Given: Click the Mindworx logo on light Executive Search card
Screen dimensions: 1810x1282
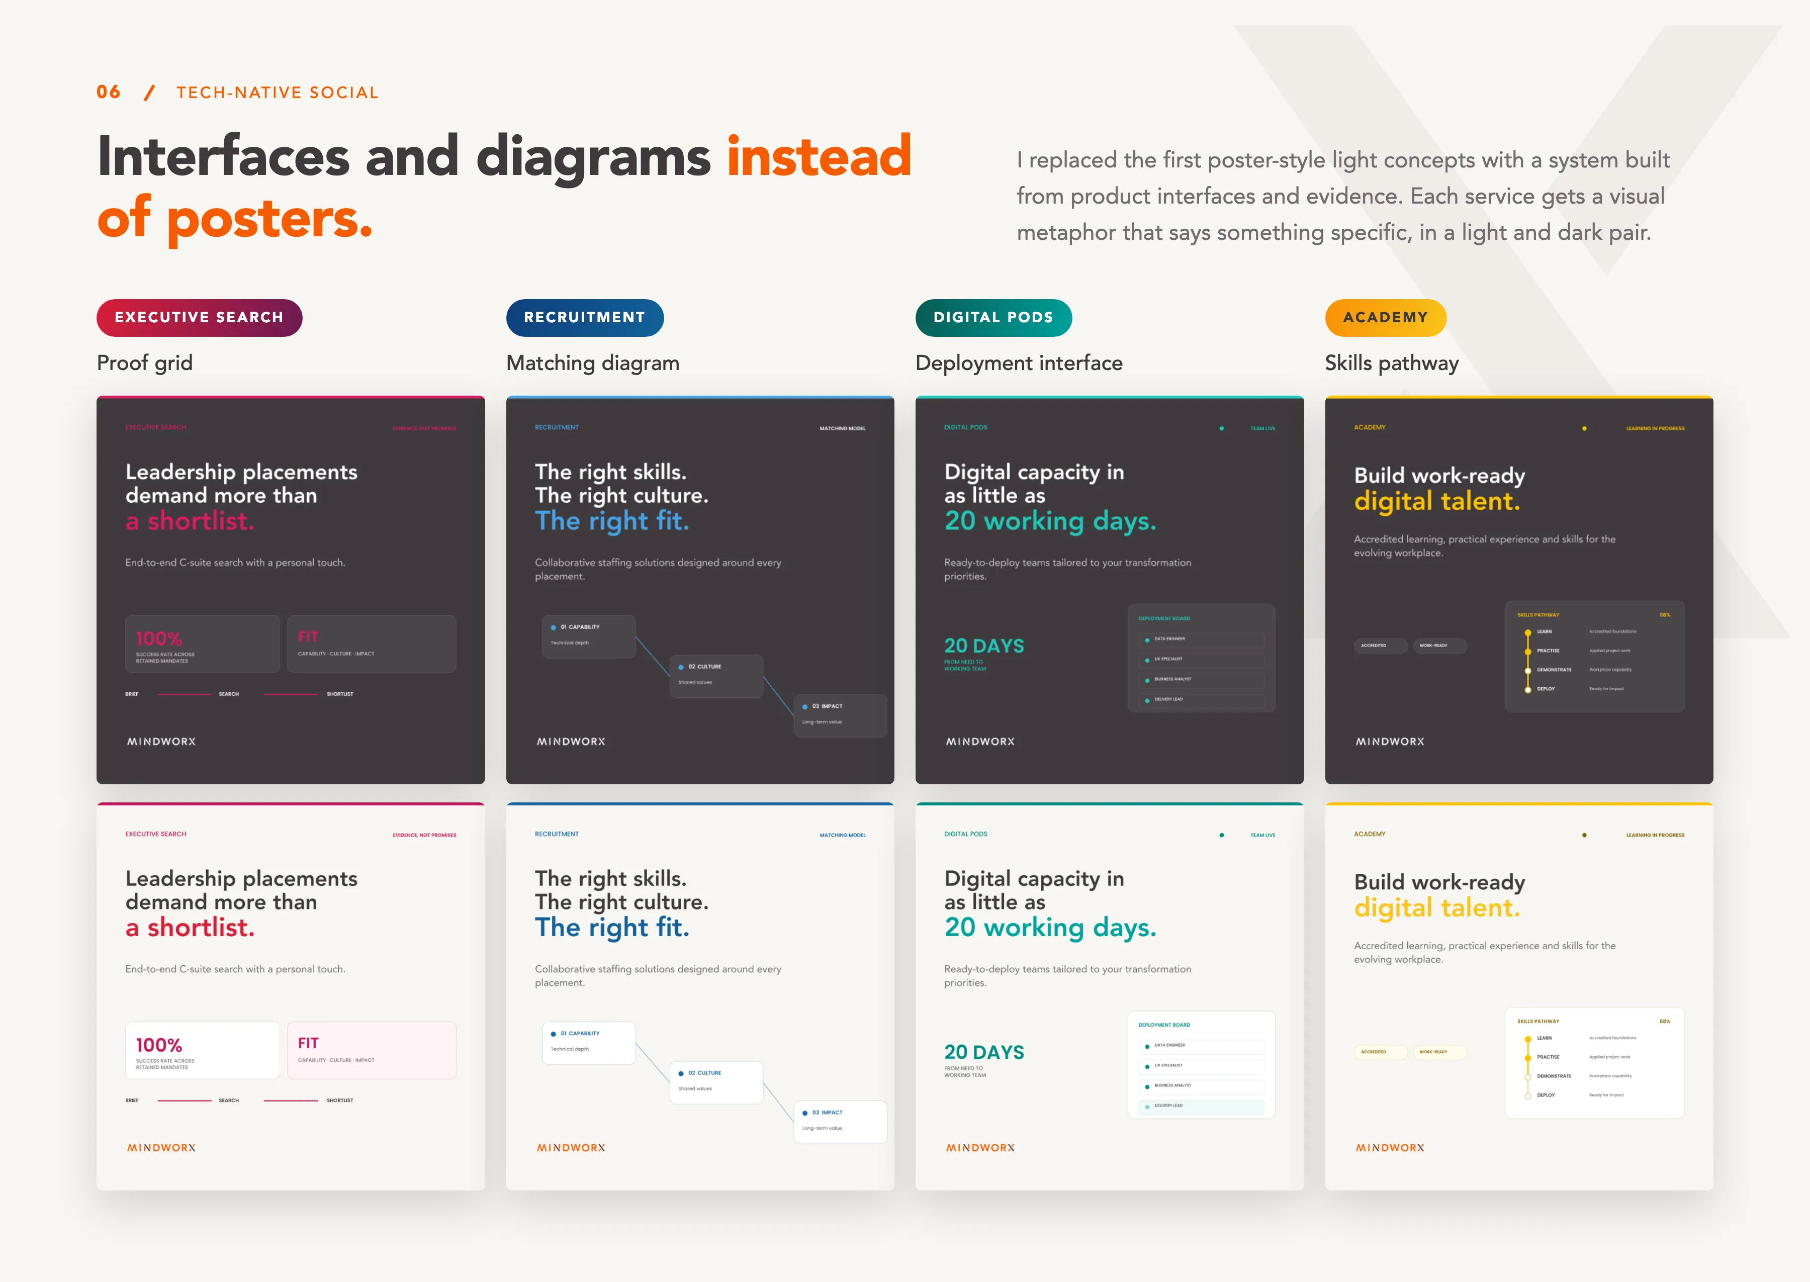Looking at the screenshot, I should [161, 1149].
